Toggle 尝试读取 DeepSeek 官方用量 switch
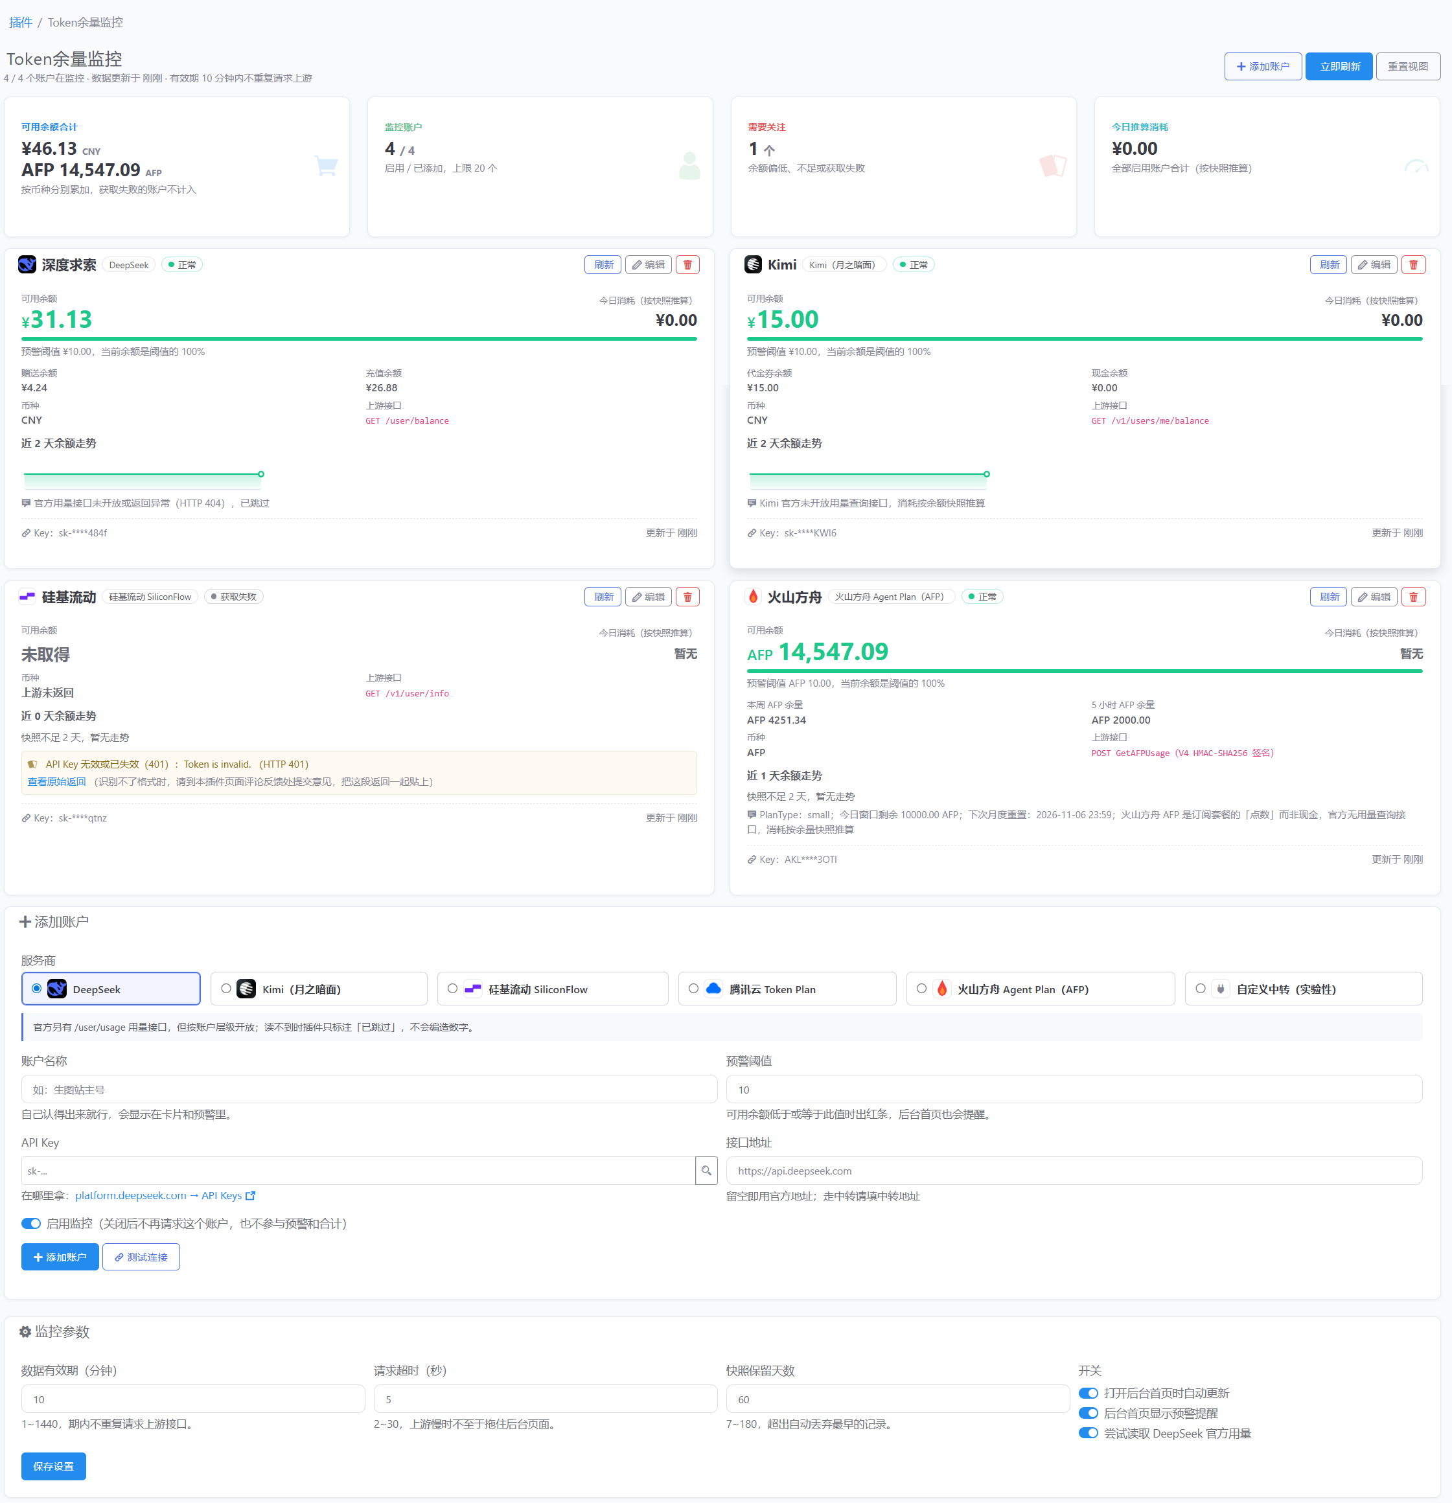Viewport: 1452px width, 1503px height. pyautogui.click(x=1089, y=1433)
